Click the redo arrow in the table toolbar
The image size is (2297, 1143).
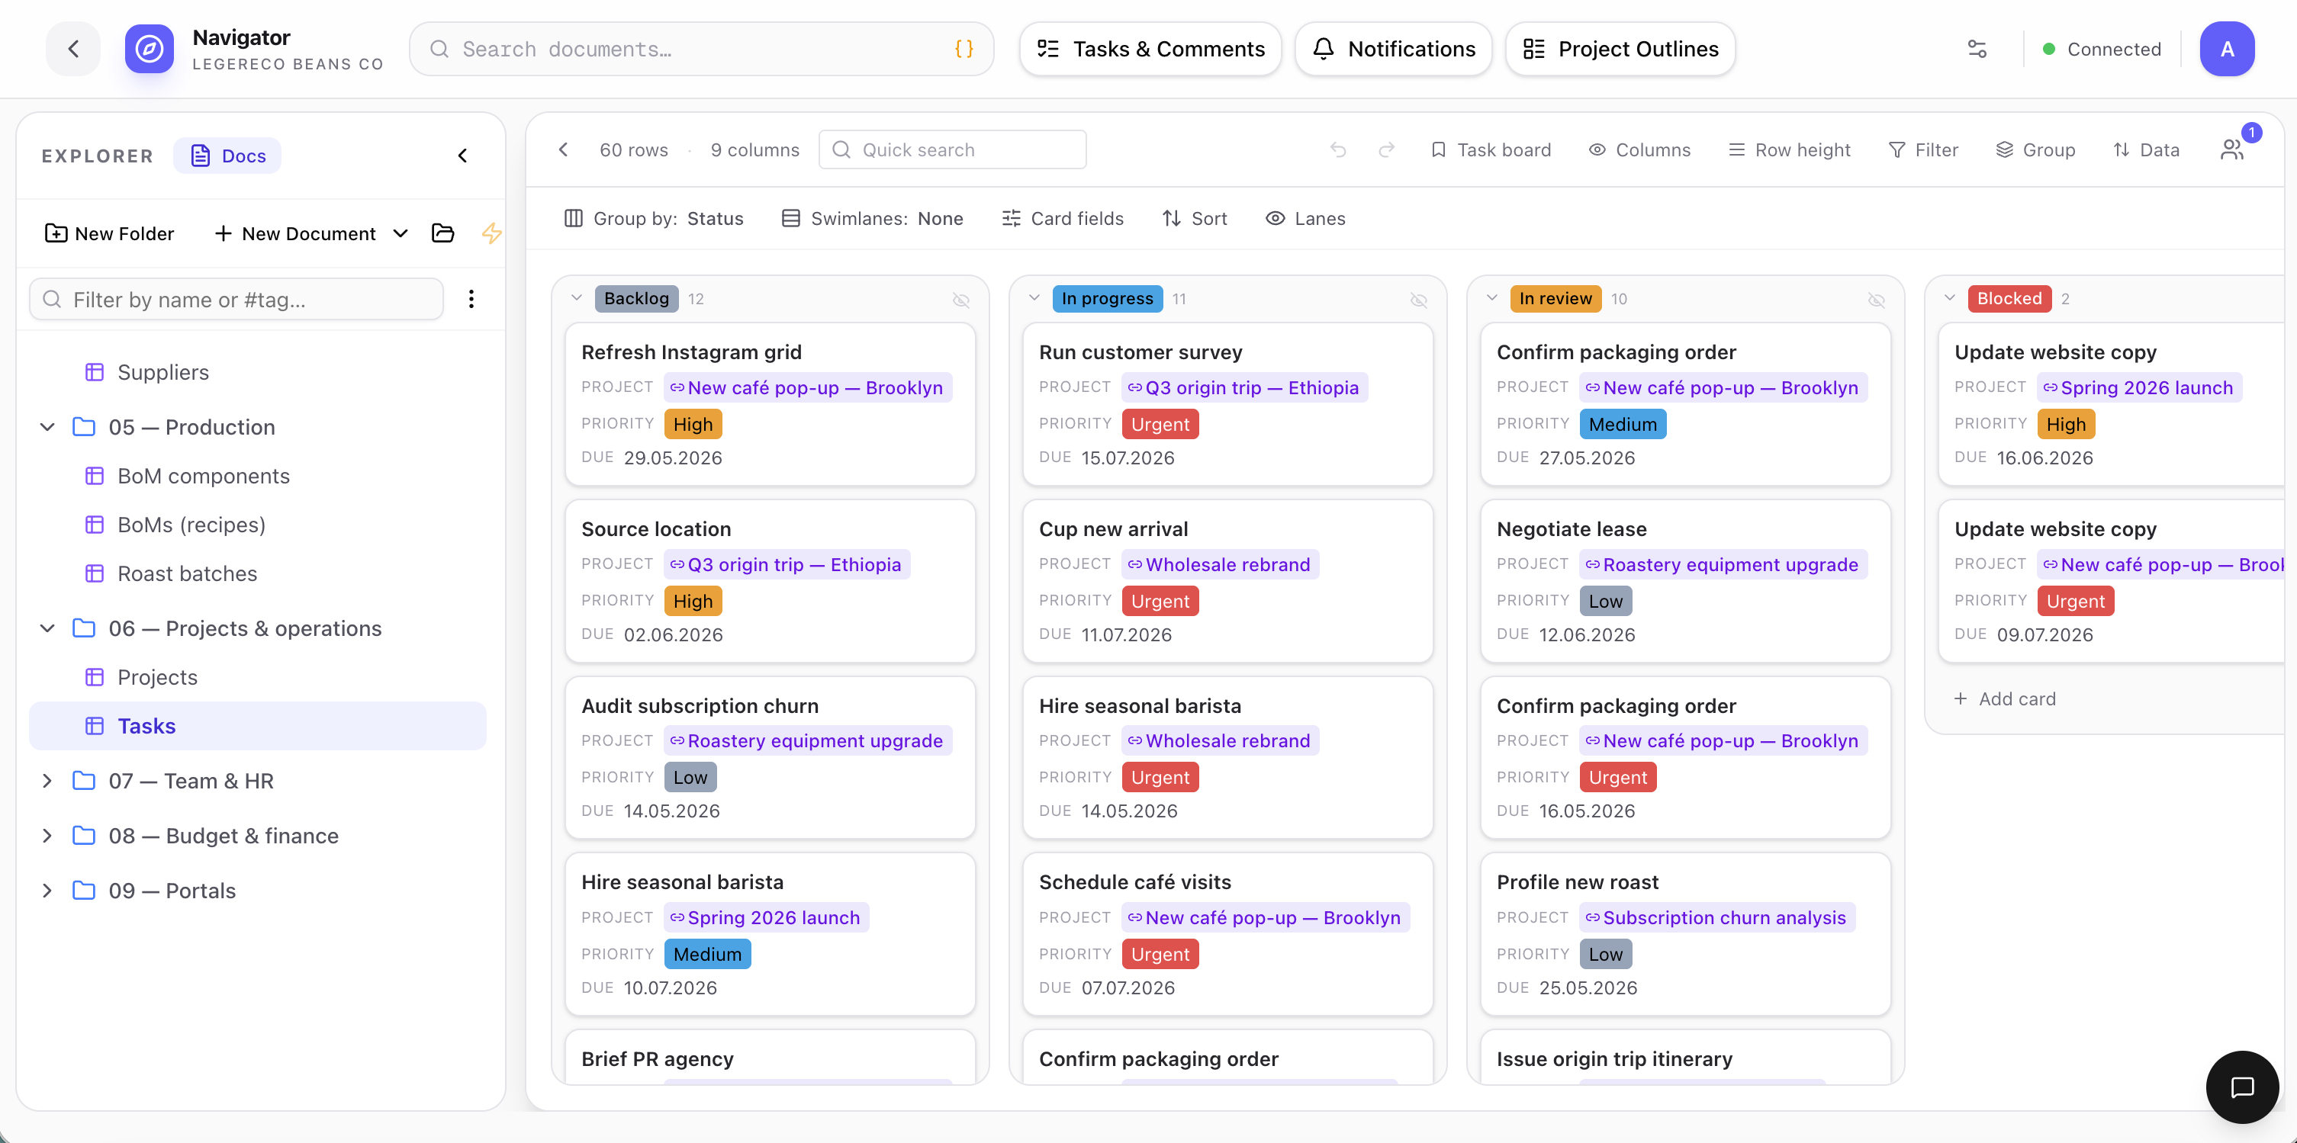[x=1385, y=149]
